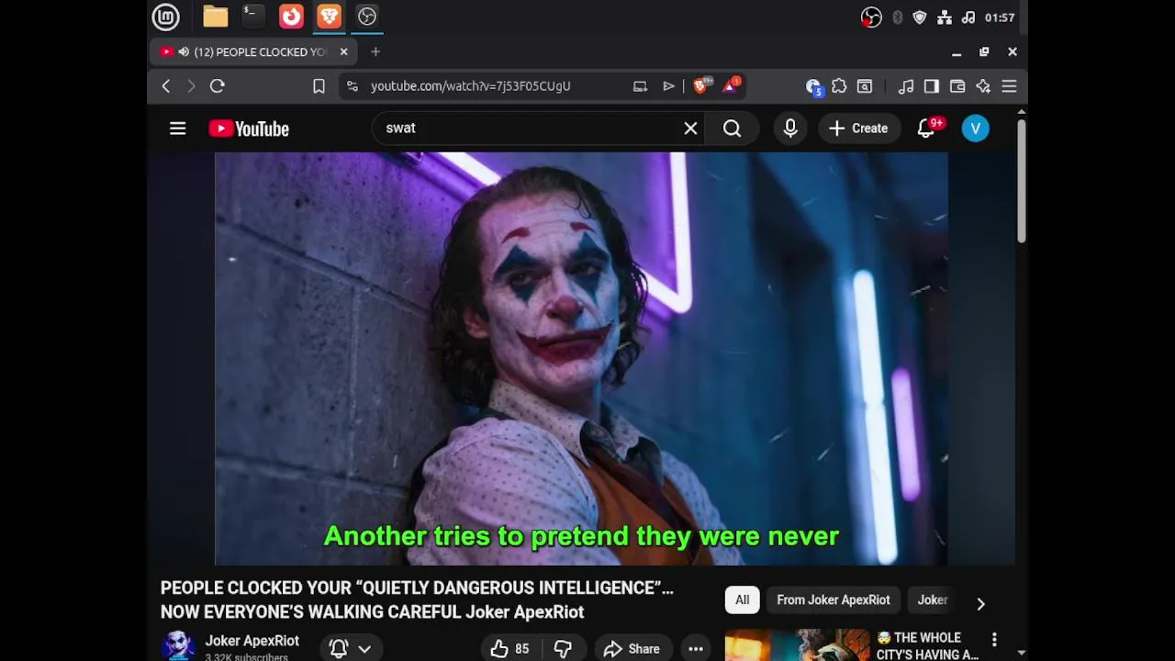Image resolution: width=1175 pixels, height=661 pixels.
Task: Select the YouTube tab titled PEOPLE CLOCKED
Action: tap(252, 52)
